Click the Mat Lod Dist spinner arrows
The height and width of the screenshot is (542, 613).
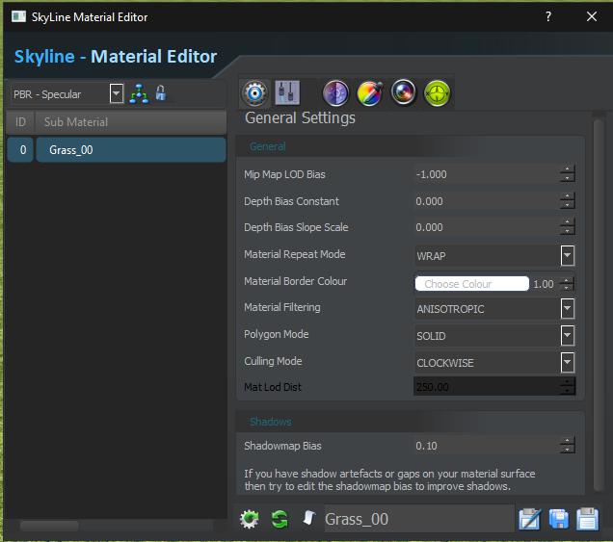(567, 387)
